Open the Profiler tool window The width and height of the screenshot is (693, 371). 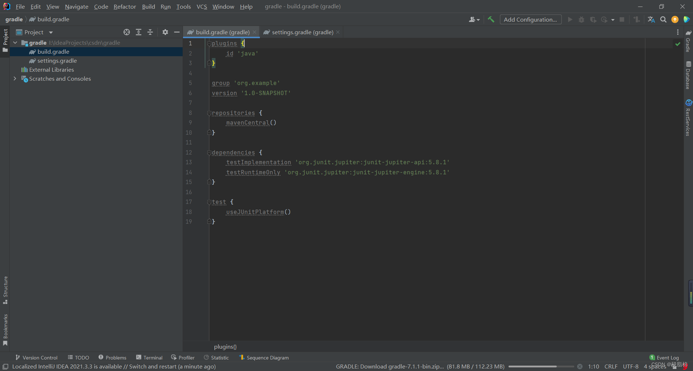point(183,357)
